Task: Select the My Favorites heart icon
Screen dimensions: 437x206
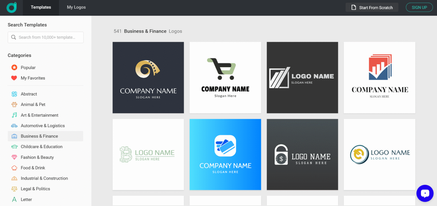Action: coord(14,78)
